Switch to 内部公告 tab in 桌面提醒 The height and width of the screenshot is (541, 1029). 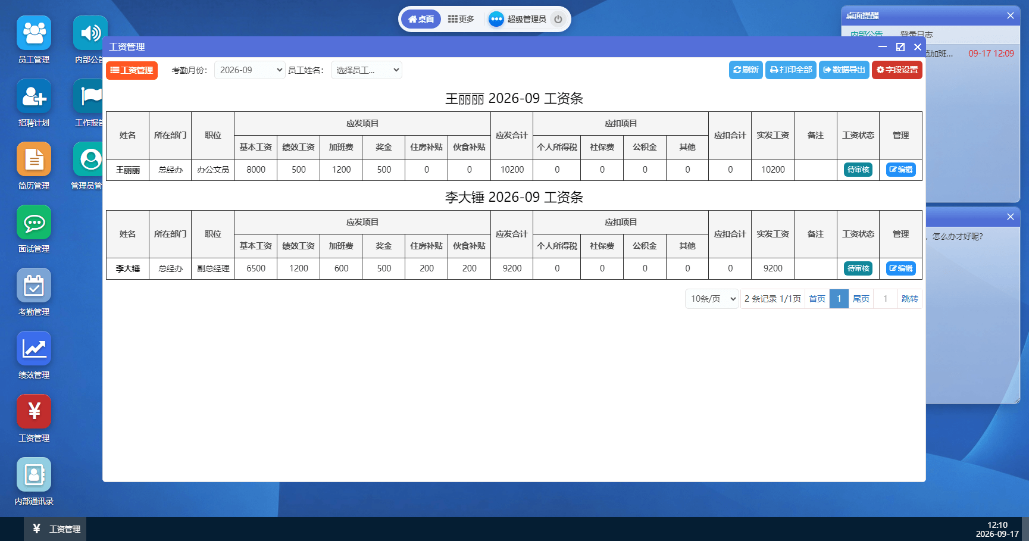867,34
